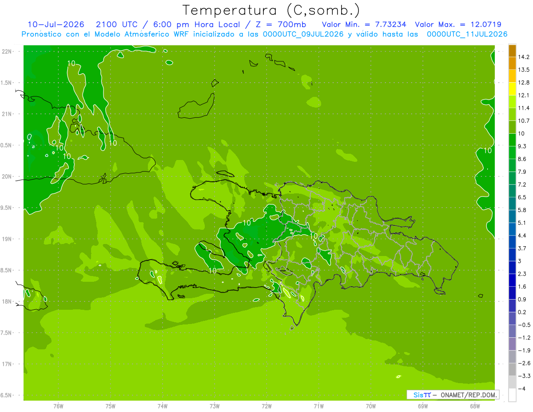Click the "22N" latitude label
The image size is (533, 412).
7,51
